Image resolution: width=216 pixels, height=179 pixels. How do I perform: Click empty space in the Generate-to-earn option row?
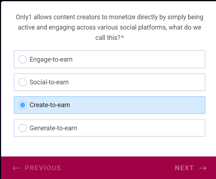click(142, 128)
